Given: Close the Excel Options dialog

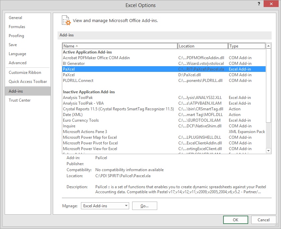Looking at the screenshot, I should [271, 4].
